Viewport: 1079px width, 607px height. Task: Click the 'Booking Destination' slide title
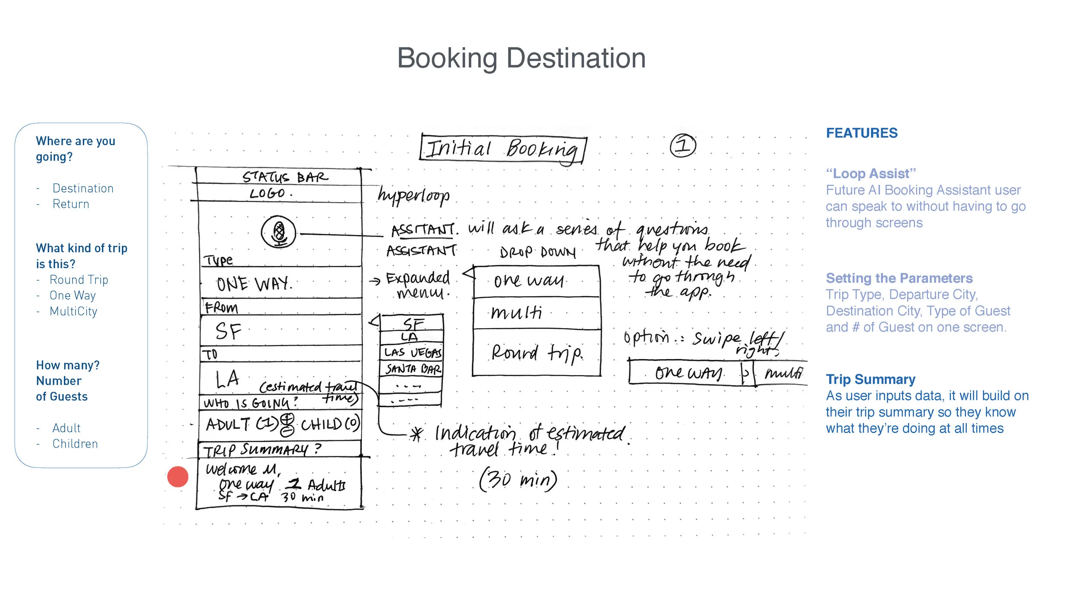(521, 58)
